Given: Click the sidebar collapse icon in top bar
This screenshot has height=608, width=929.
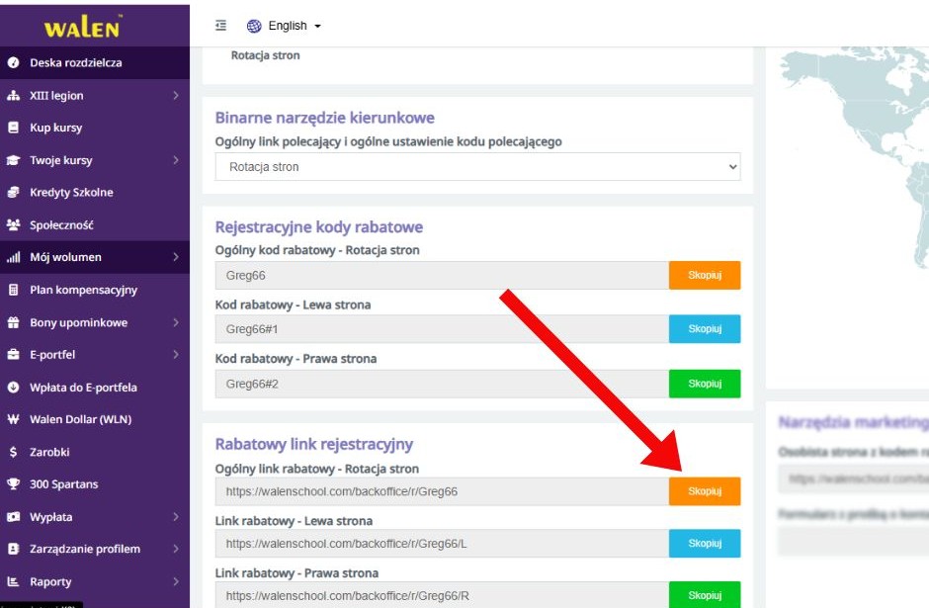Looking at the screenshot, I should pos(220,26).
